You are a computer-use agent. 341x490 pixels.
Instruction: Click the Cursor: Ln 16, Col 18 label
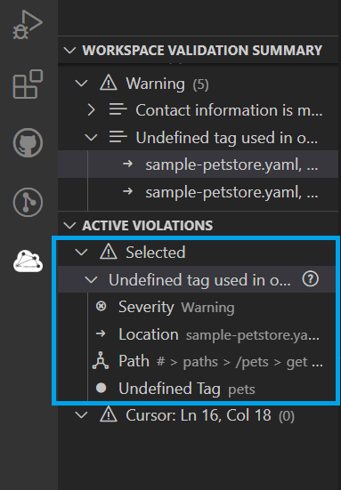pyautogui.click(x=199, y=415)
